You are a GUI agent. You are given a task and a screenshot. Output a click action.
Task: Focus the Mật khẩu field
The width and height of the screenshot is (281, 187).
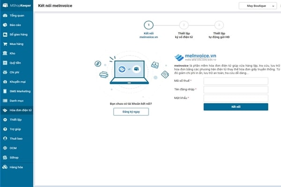[x=236, y=98]
